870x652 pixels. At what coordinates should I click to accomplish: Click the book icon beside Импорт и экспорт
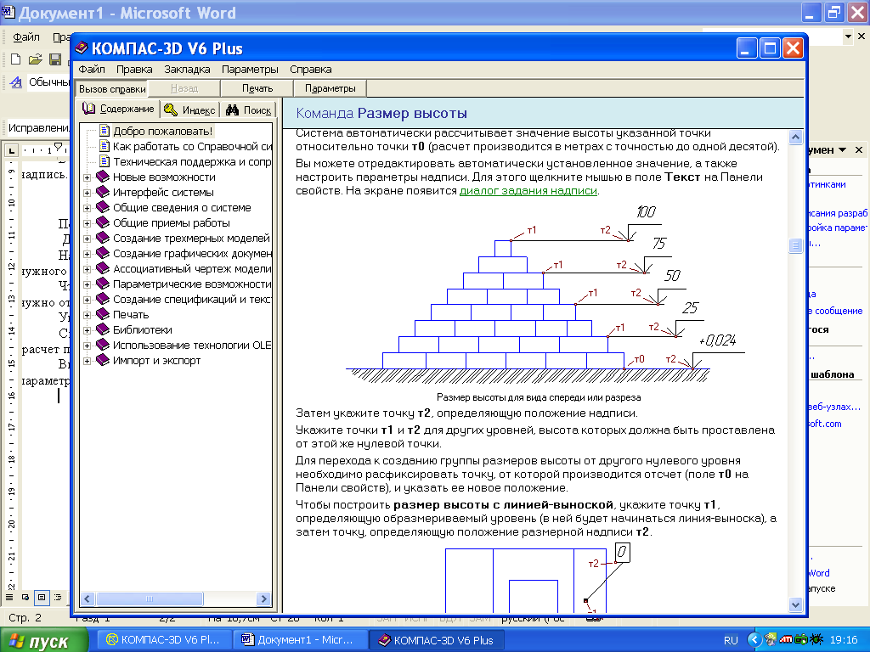[103, 360]
